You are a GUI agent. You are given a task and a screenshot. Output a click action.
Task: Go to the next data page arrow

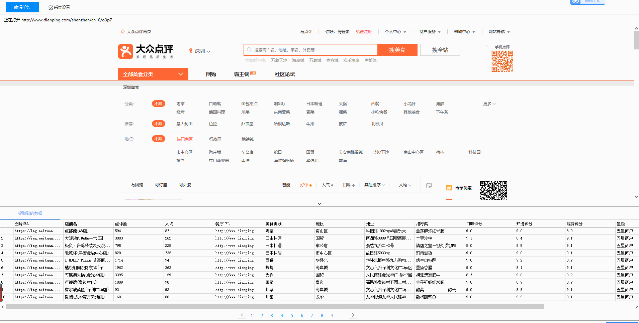pyautogui.click(x=353, y=315)
